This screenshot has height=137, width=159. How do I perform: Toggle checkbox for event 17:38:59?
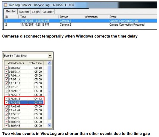(x=7, y=102)
